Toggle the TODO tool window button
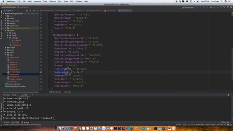233x131 pixels. pyautogui.click(x=15, y=122)
